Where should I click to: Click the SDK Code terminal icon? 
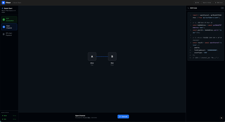(x=188, y=8)
